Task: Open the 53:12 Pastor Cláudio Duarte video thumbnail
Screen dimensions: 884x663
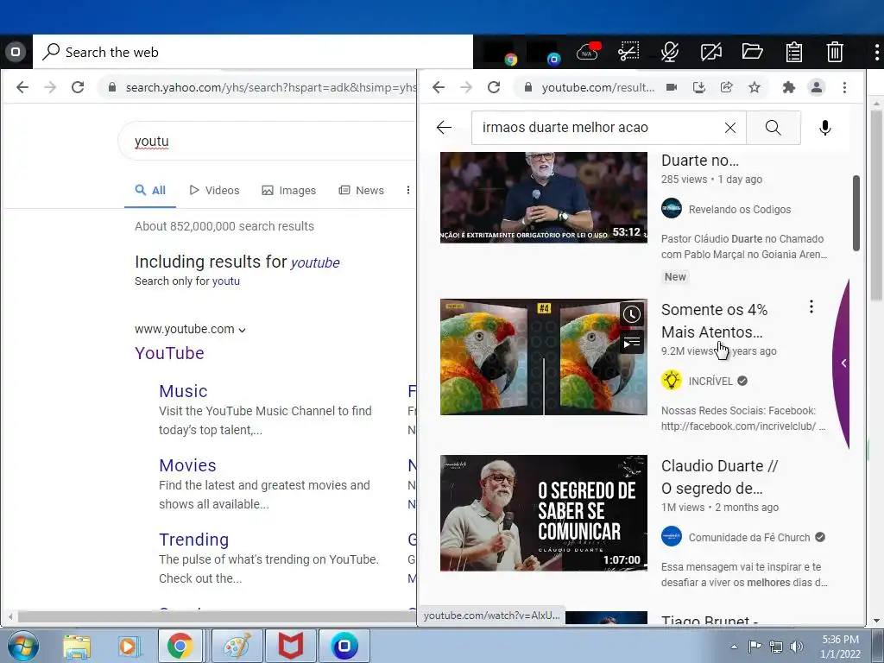Action: click(544, 198)
